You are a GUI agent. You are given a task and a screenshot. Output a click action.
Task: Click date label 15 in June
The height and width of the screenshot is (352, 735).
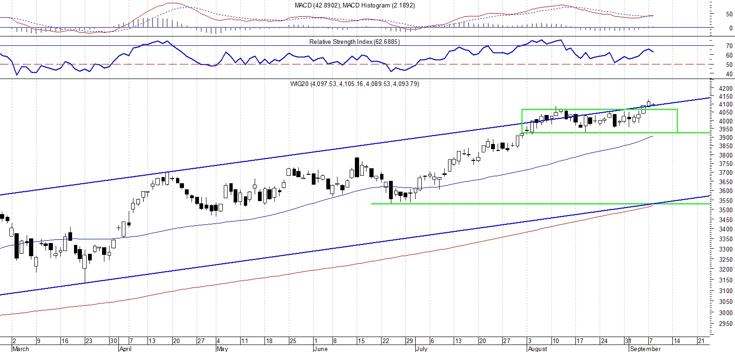(361, 341)
